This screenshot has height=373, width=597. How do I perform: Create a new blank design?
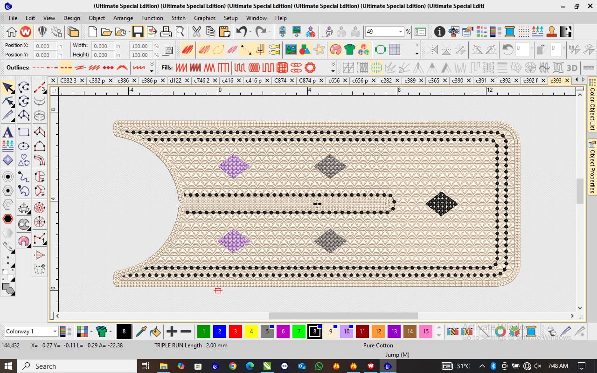tap(93, 32)
